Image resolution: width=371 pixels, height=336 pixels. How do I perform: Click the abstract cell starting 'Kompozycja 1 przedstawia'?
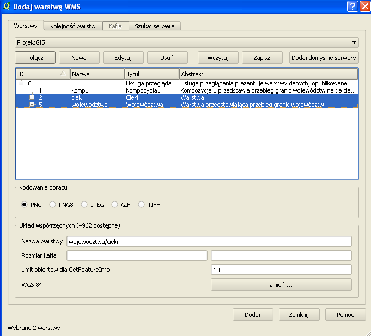click(268, 90)
